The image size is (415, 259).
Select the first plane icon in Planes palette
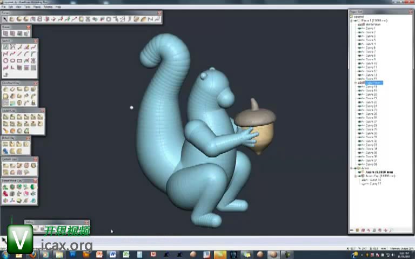pyautogui.click(x=5, y=33)
